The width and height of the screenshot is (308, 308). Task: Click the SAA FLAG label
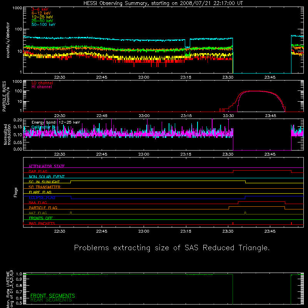pyautogui.click(x=38, y=203)
